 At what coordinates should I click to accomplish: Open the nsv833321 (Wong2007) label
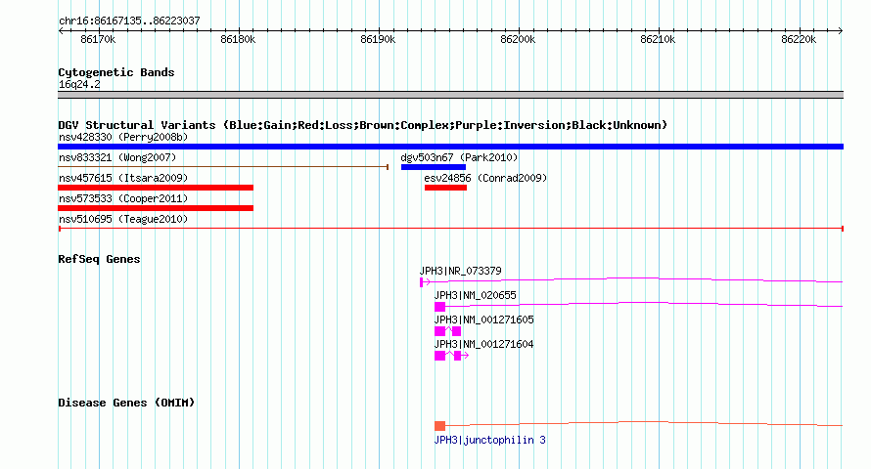pos(117,157)
